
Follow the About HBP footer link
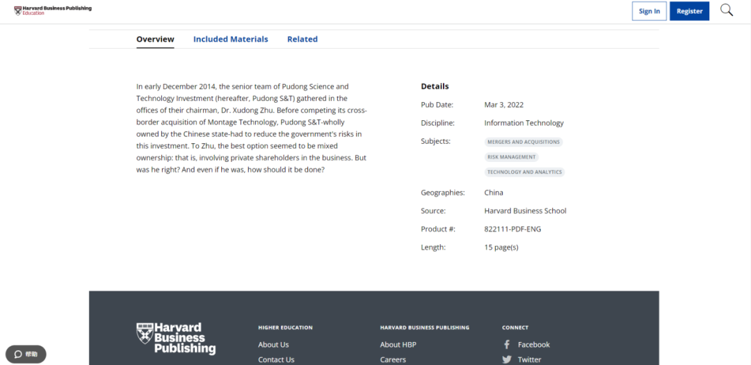coord(399,345)
